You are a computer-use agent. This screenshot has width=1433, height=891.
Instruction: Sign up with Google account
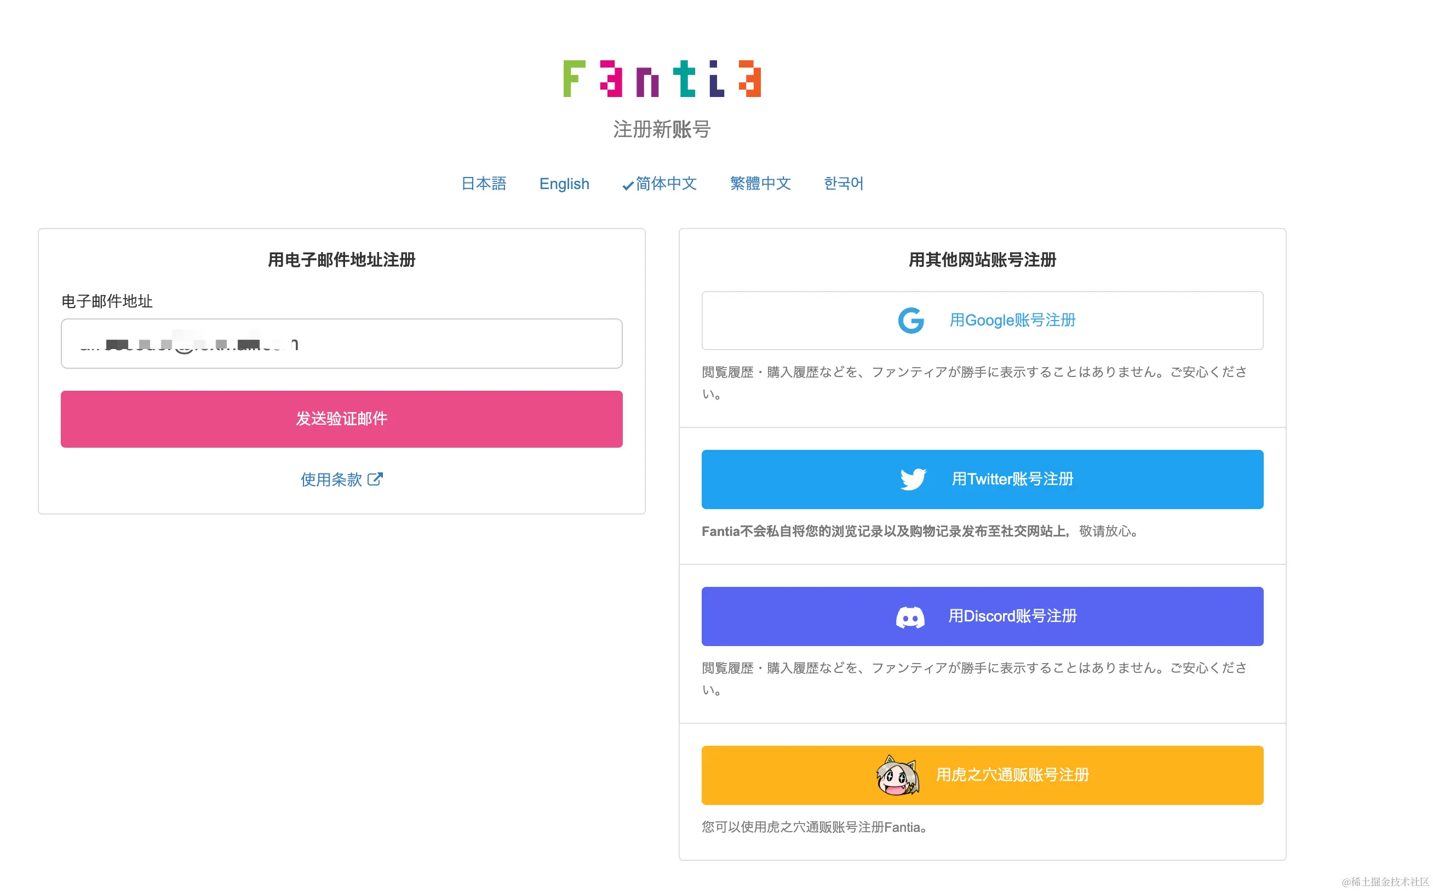click(x=981, y=320)
